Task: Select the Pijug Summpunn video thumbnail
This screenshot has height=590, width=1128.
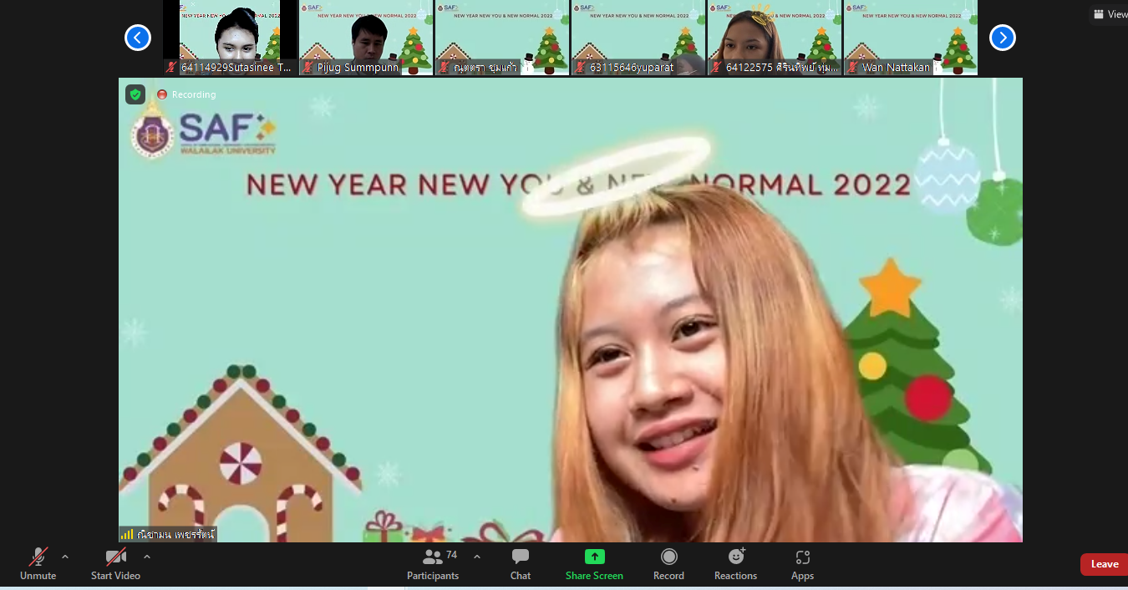Action: point(366,38)
